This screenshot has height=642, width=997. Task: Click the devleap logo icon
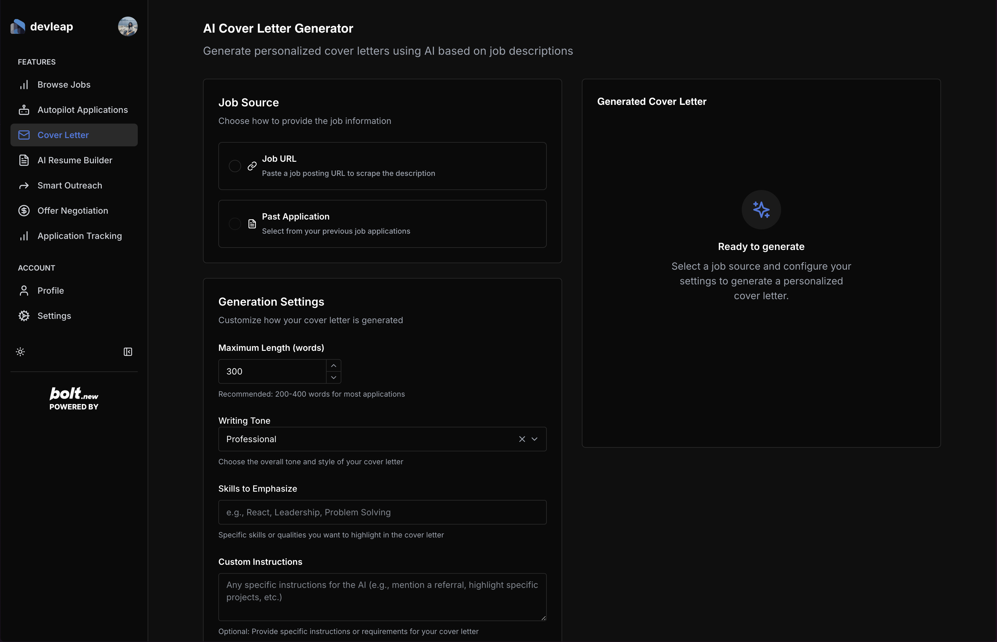click(x=18, y=27)
